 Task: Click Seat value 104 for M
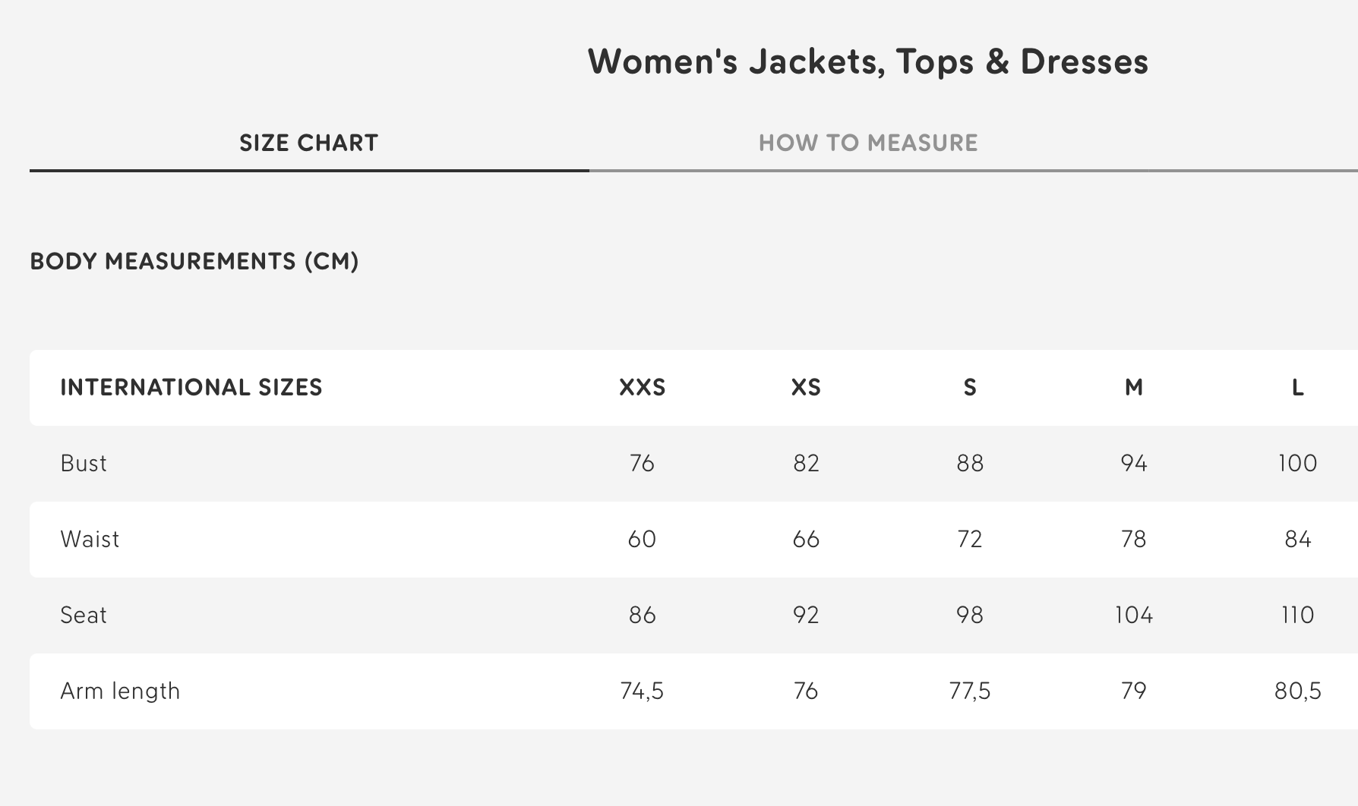coord(1134,615)
